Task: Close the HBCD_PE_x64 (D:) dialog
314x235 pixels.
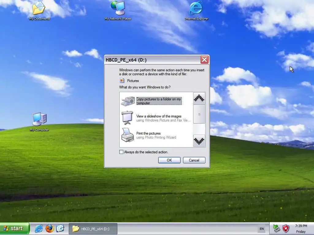Action: pyautogui.click(x=205, y=60)
